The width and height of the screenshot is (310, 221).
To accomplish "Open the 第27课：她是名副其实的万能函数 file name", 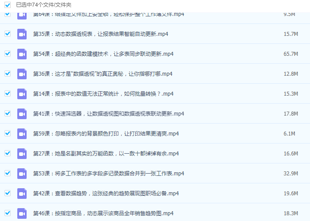I will tap(106, 154).
